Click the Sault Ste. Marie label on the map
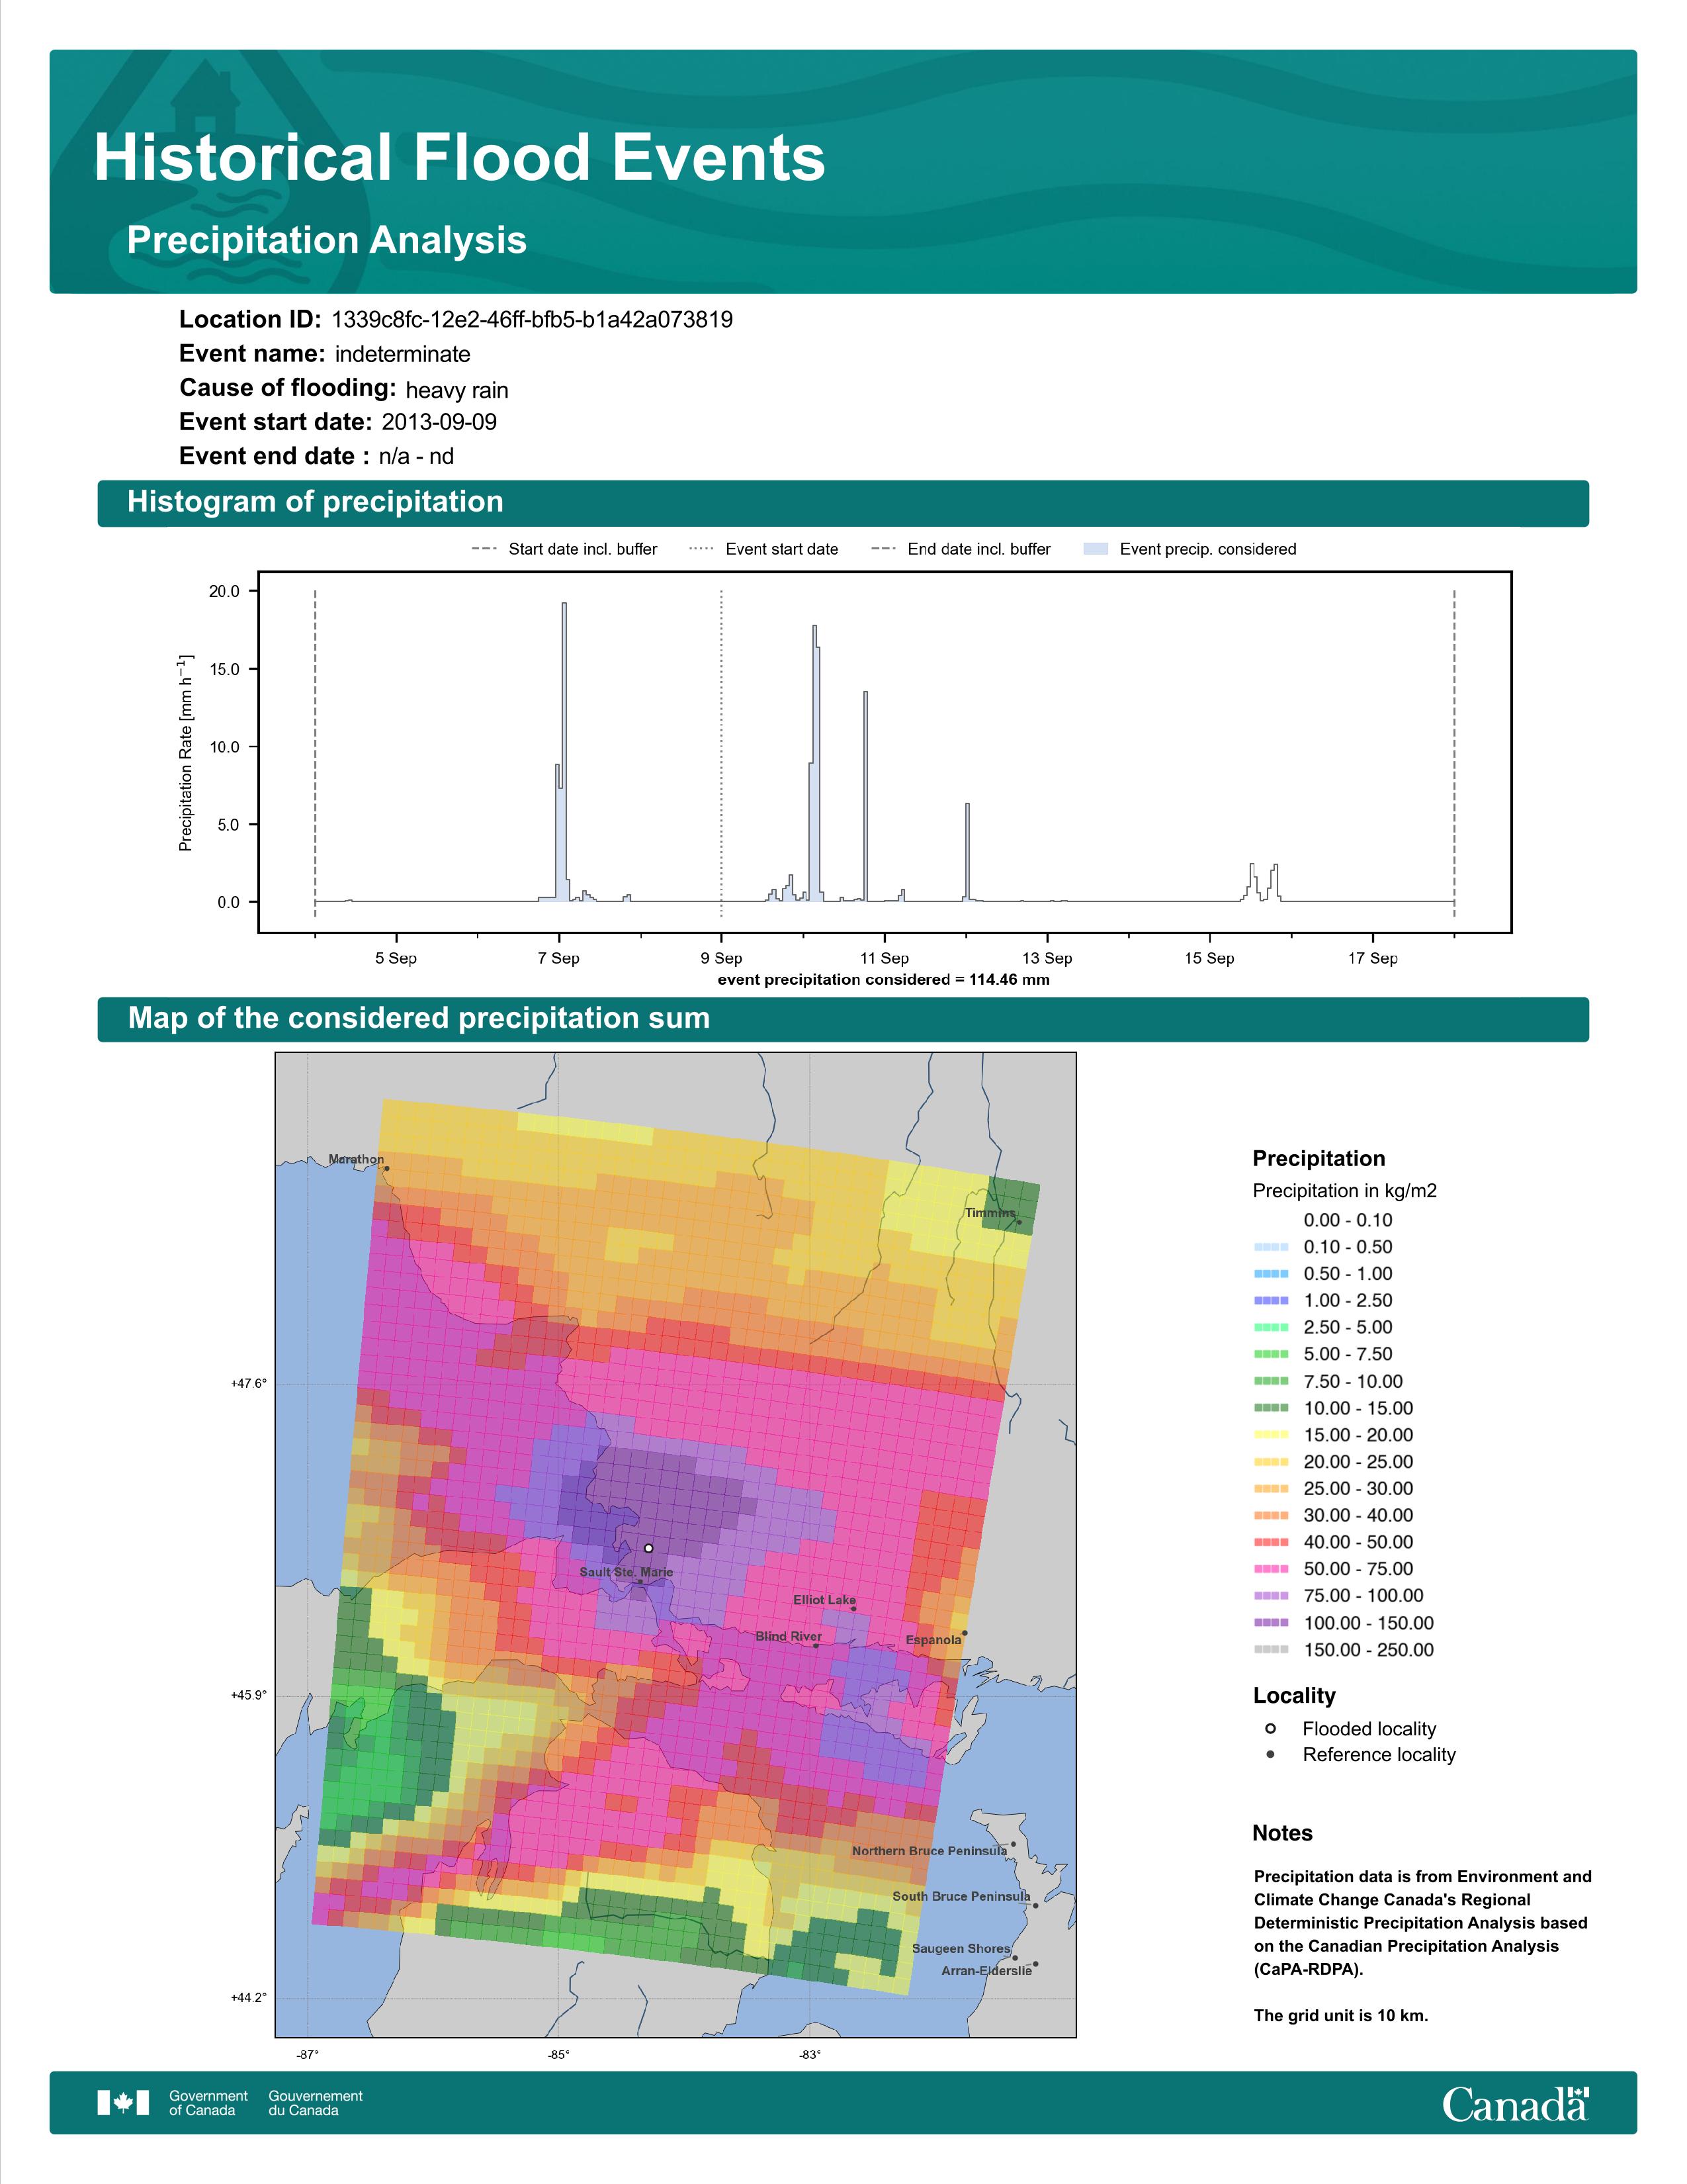 [x=627, y=1572]
